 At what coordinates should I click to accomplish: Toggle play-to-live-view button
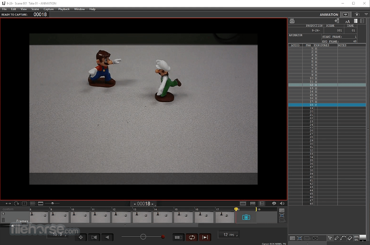pyautogui.click(x=205, y=237)
